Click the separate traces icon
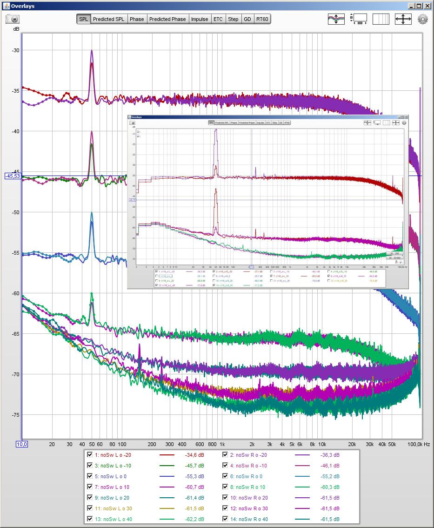 (x=336, y=19)
